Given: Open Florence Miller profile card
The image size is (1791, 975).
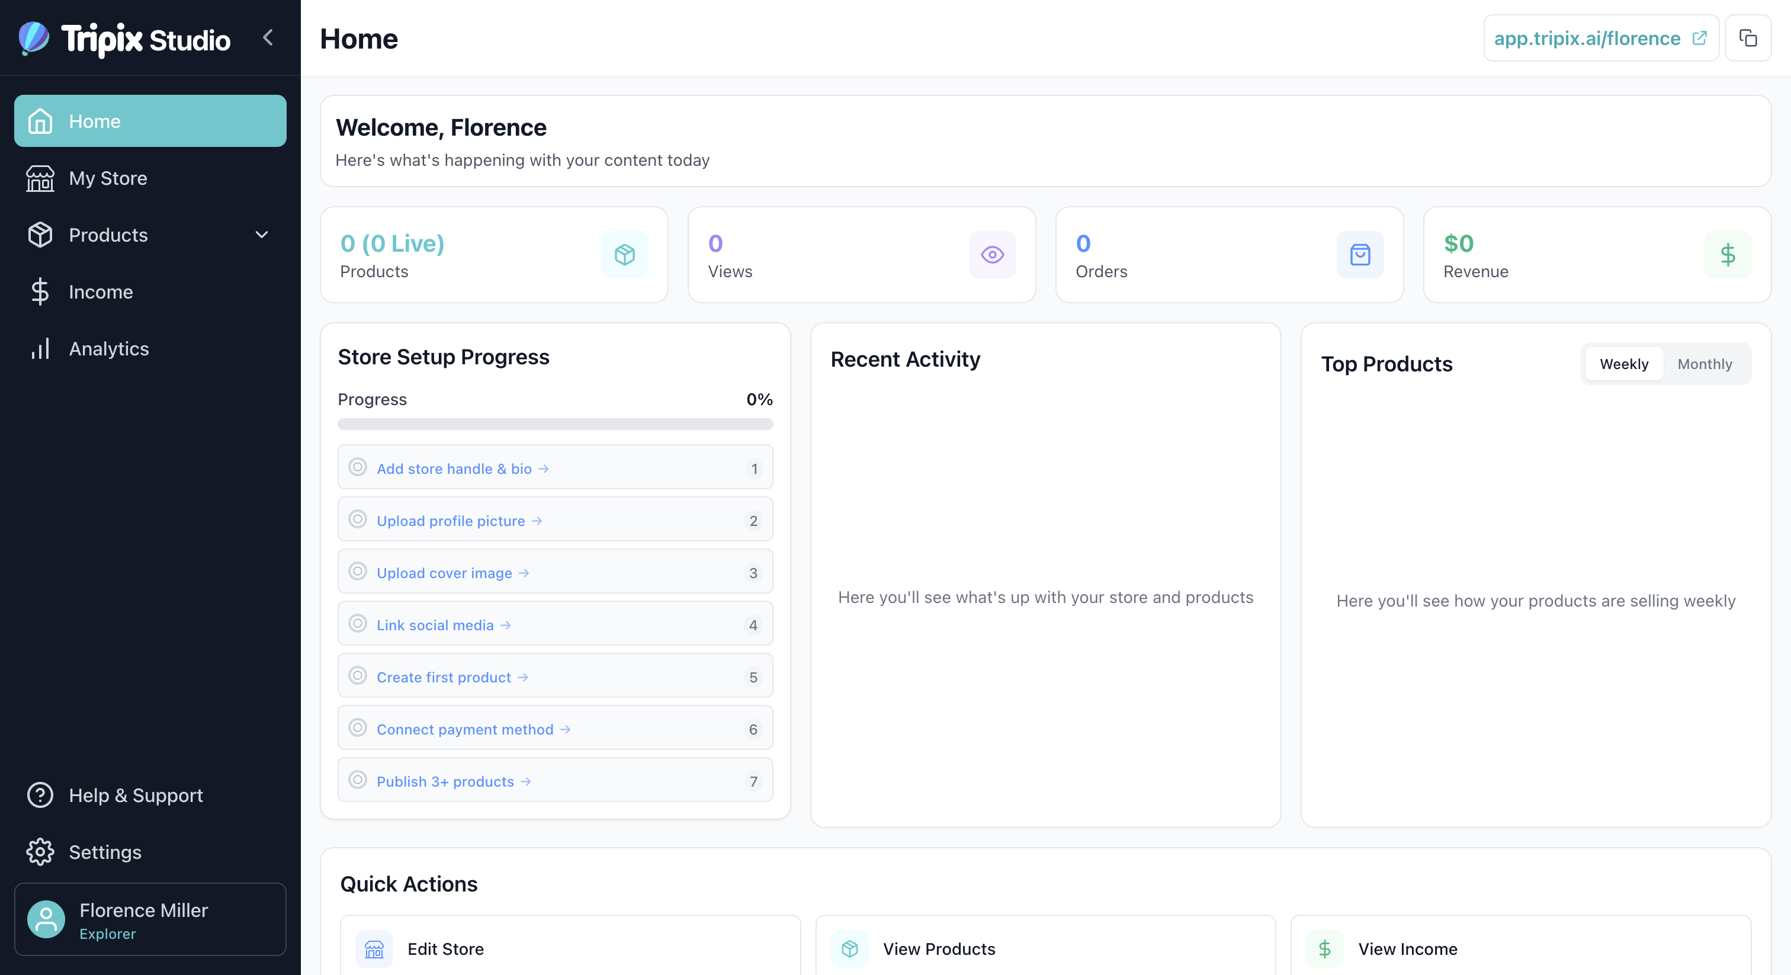Looking at the screenshot, I should 150,920.
